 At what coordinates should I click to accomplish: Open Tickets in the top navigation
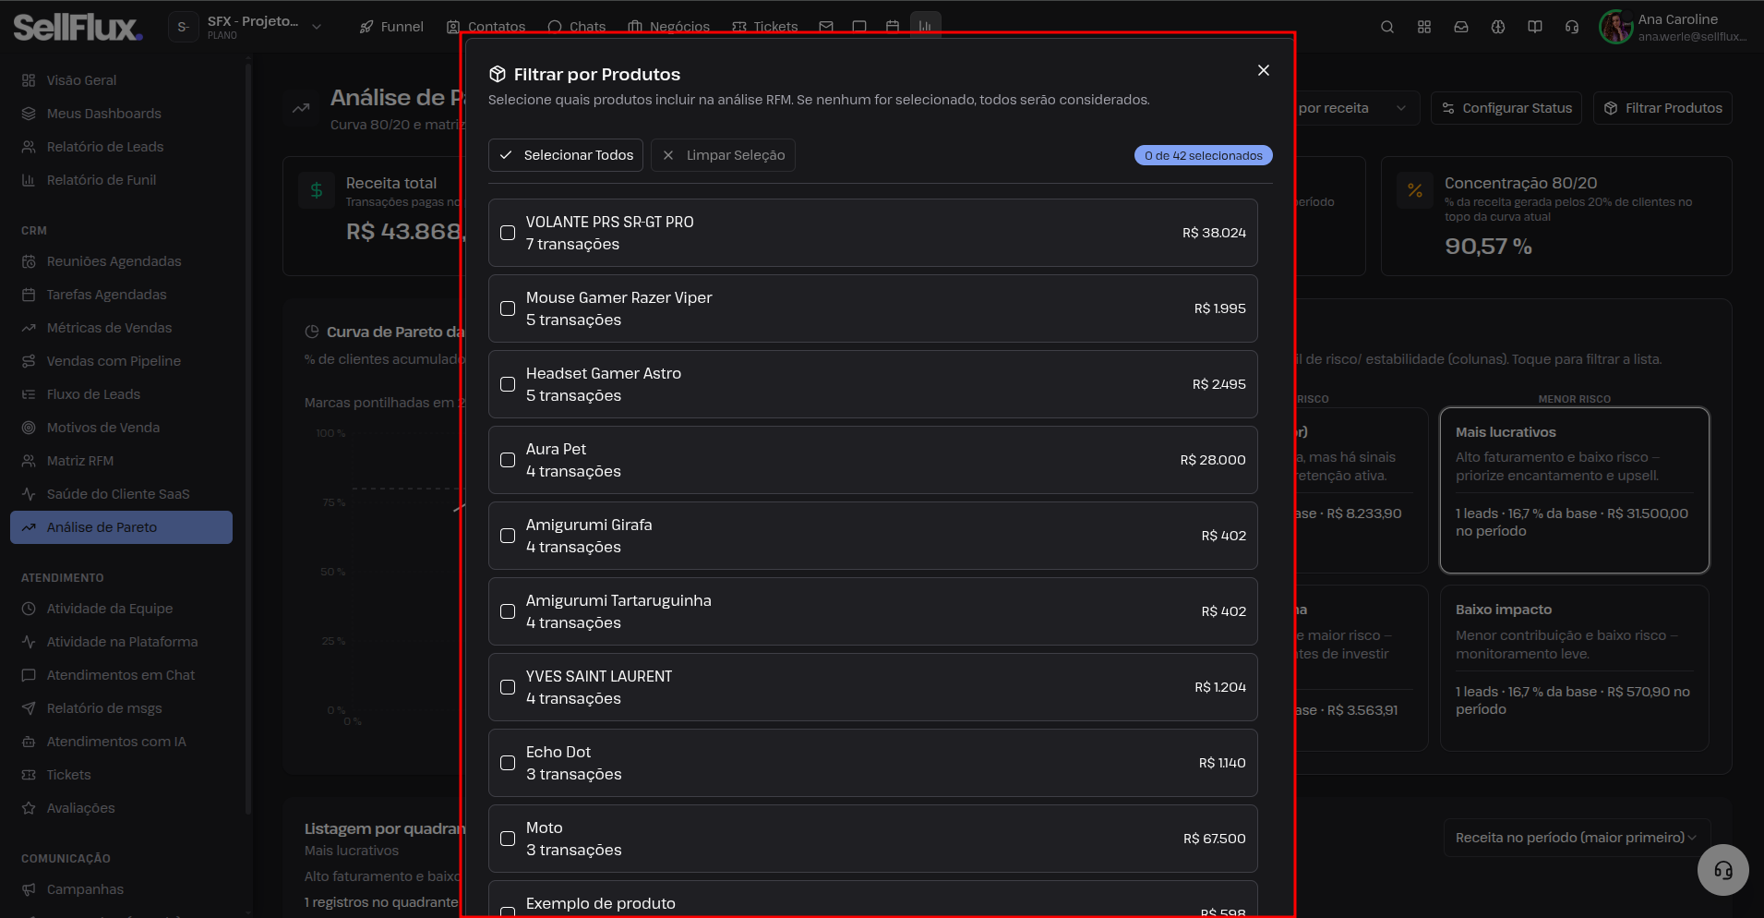click(x=765, y=27)
